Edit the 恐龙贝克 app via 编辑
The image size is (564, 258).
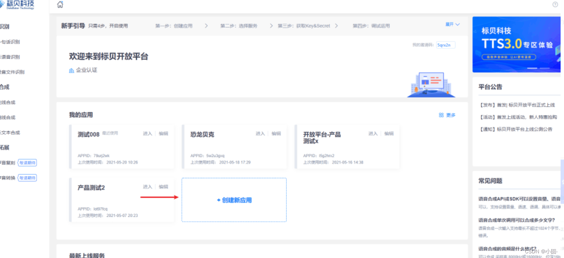pyautogui.click(x=276, y=133)
